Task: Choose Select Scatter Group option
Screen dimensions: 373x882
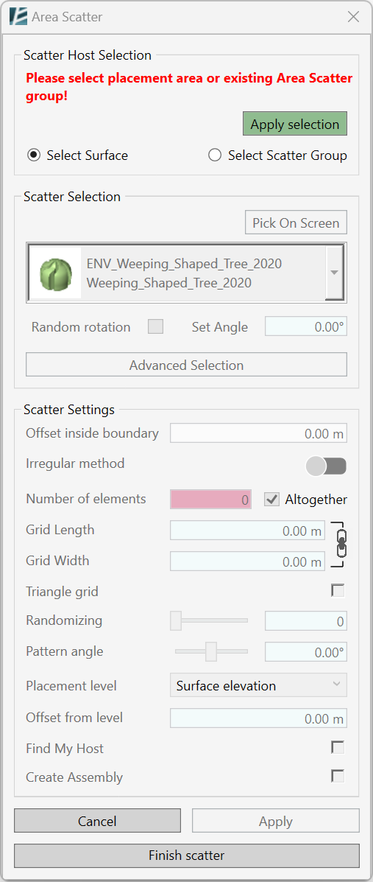Action: [215, 155]
